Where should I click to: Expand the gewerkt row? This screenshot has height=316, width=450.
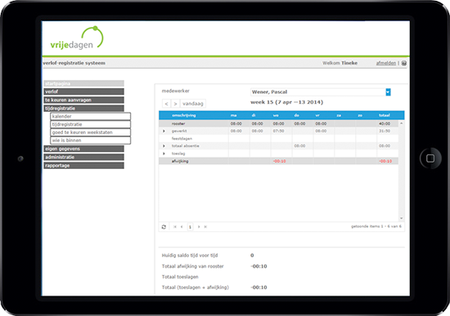click(164, 131)
